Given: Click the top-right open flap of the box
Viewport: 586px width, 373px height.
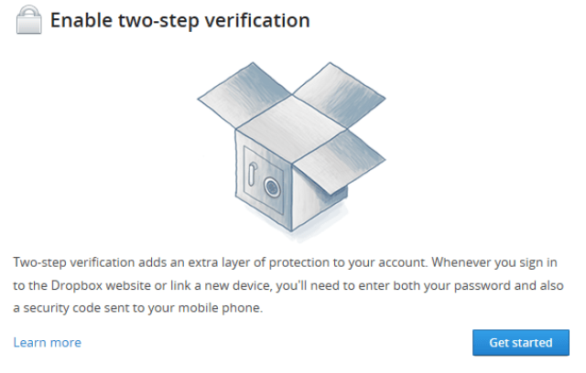Looking at the screenshot, I should [x=339, y=95].
